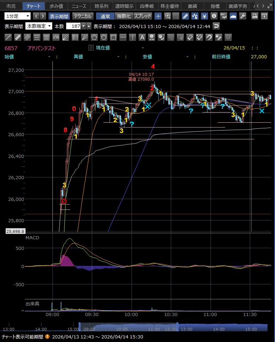Toggle the 通常 normal display mode
275x342 pixels.
click(105, 16)
